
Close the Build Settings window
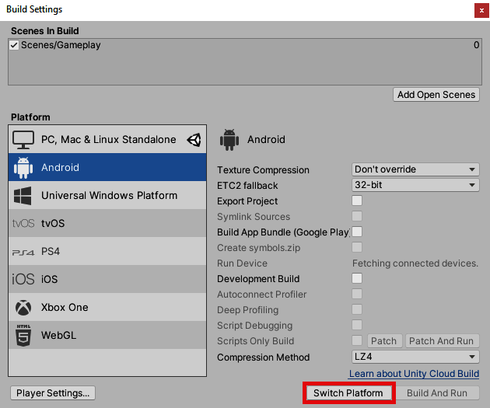click(481, 10)
